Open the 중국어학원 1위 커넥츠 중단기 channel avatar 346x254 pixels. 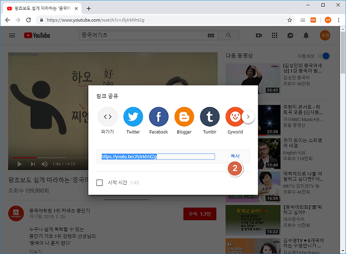pyautogui.click(x=16, y=214)
